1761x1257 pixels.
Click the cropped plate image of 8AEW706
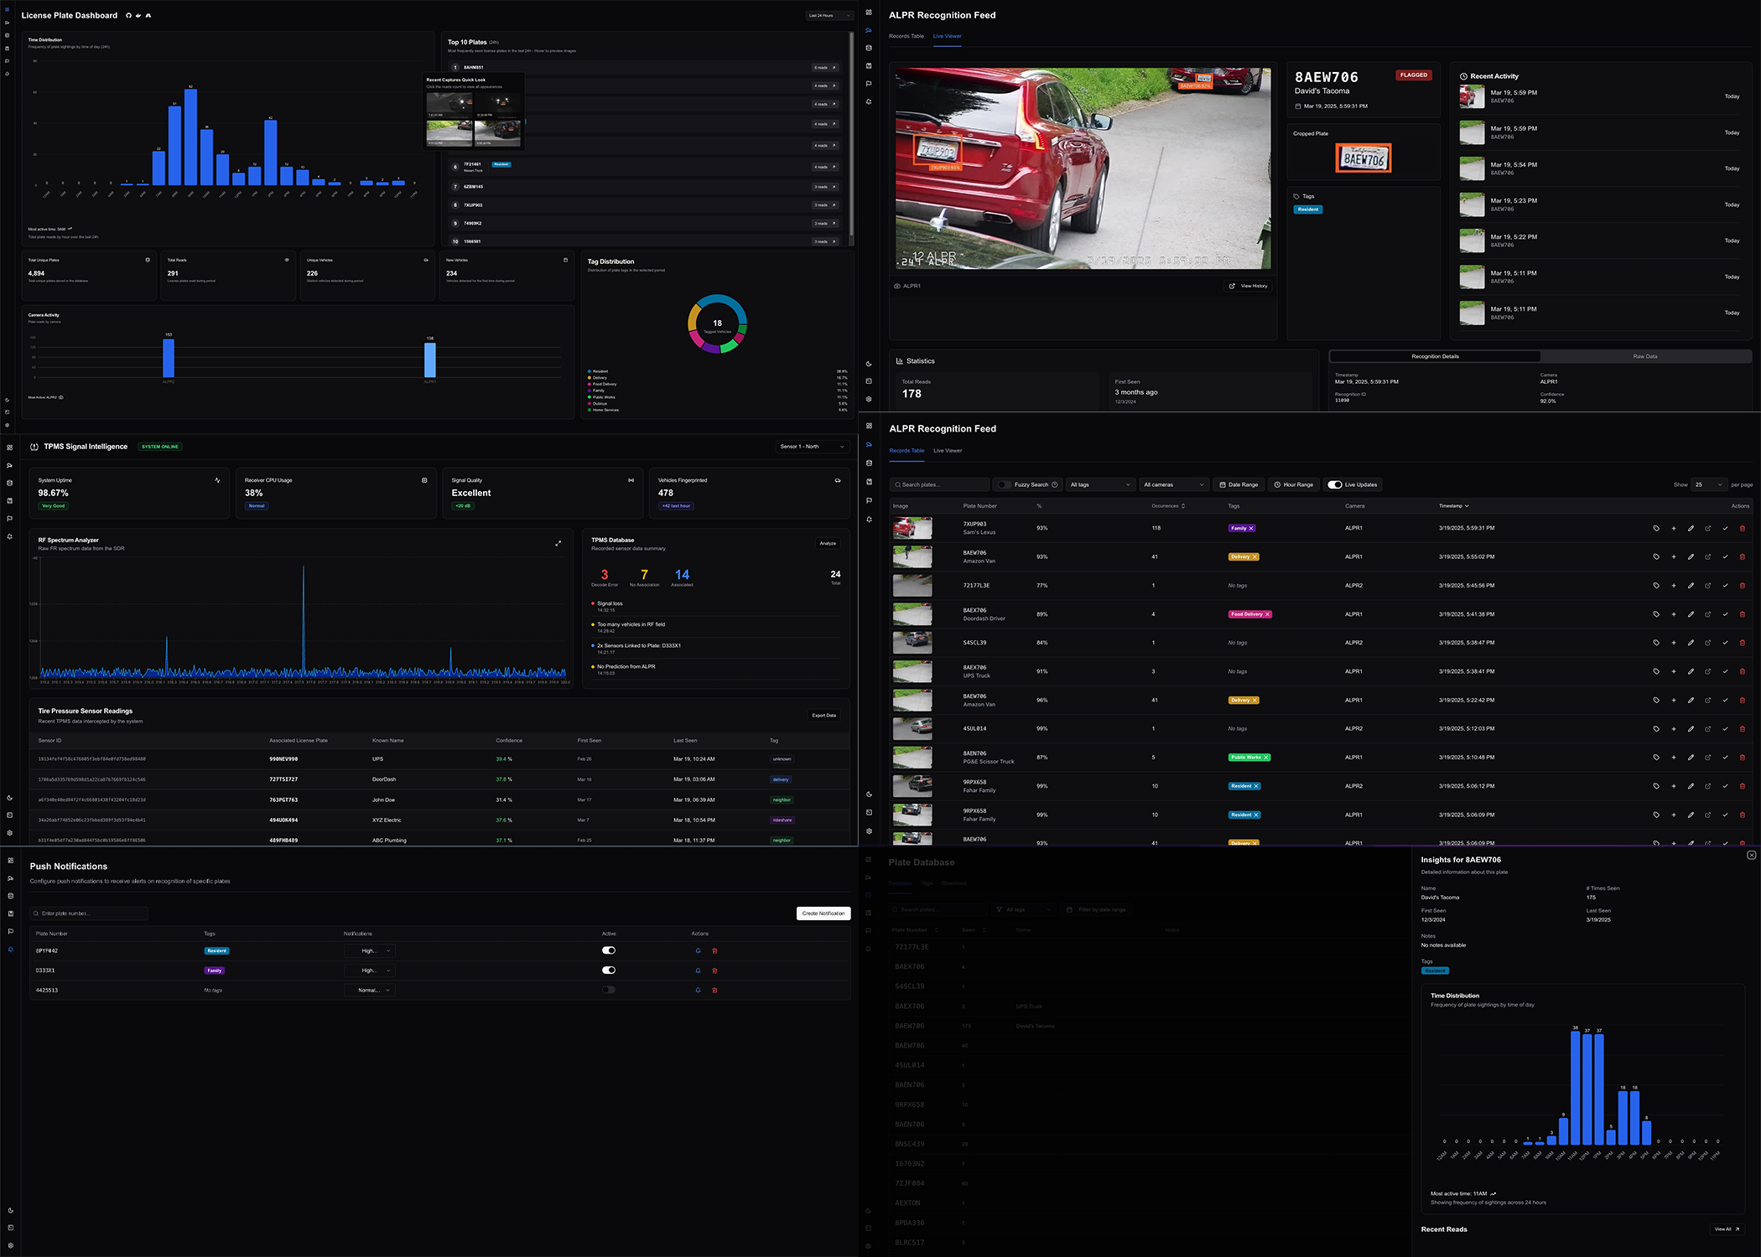coord(1364,158)
